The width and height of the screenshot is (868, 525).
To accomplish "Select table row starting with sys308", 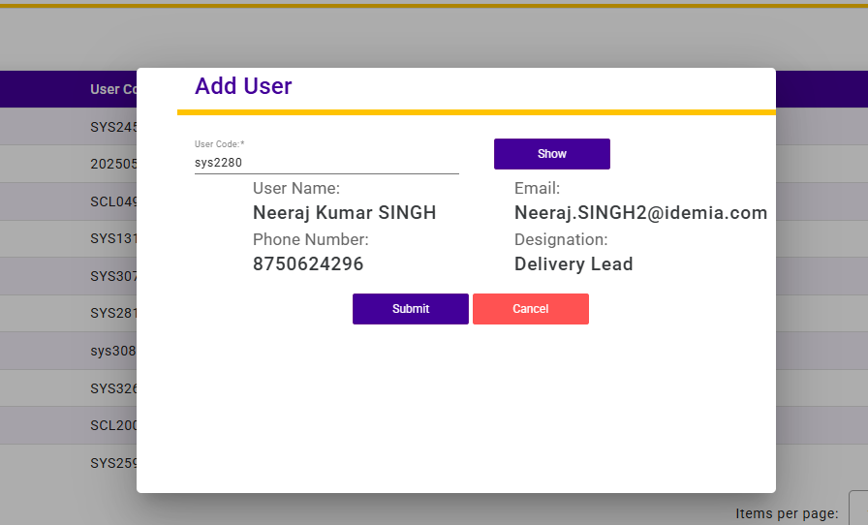I will click(x=113, y=351).
